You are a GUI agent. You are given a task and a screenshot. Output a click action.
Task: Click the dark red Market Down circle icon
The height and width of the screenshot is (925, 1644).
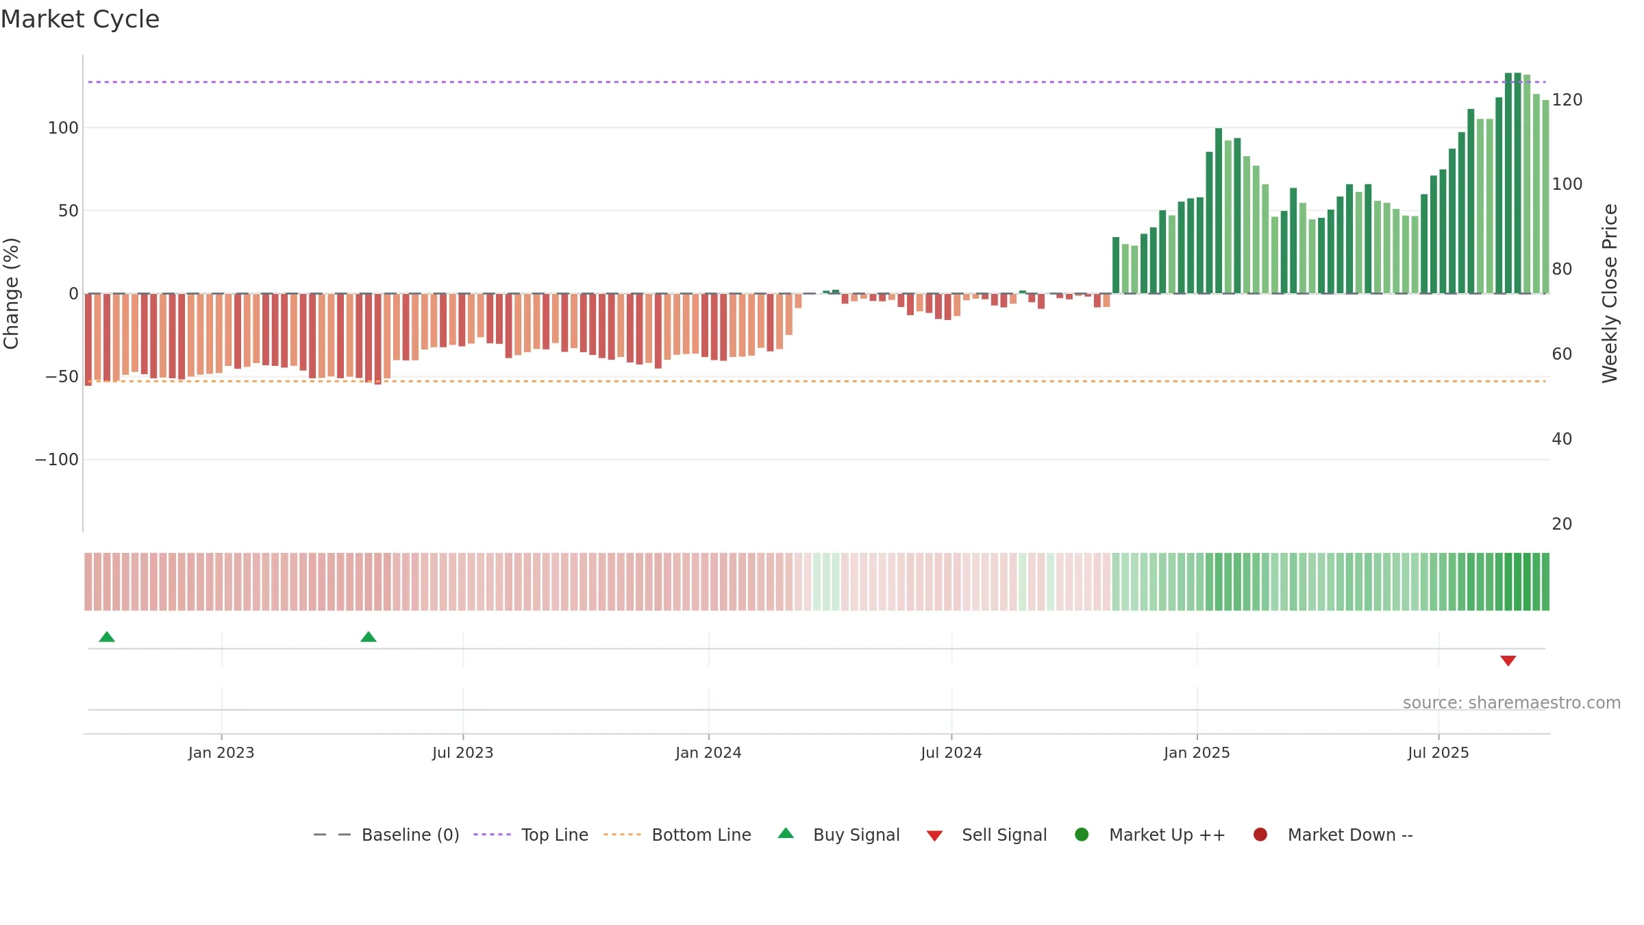tap(1260, 835)
